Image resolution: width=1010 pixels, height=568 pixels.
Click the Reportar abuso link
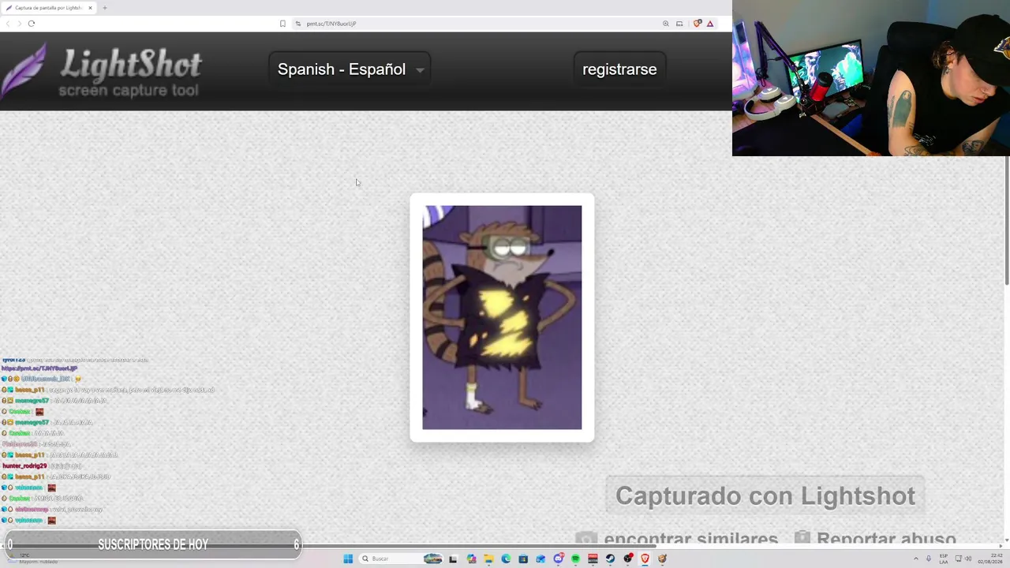tap(875, 539)
